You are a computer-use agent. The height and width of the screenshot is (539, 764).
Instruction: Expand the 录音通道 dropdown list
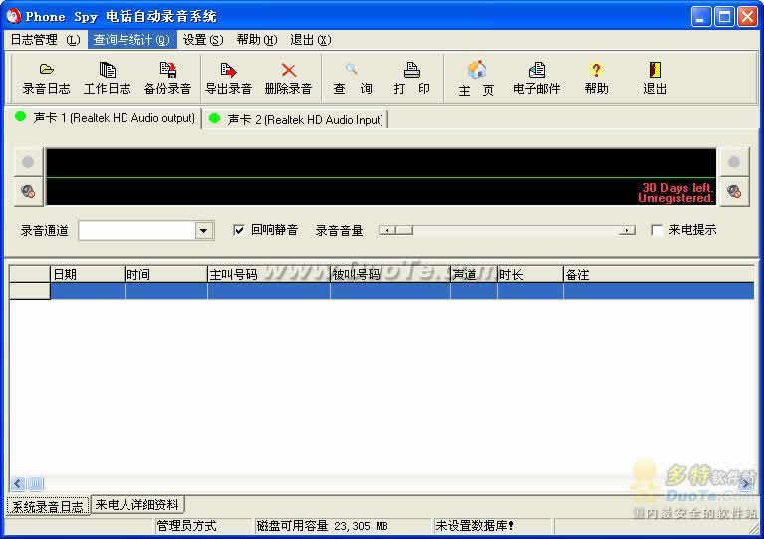204,231
